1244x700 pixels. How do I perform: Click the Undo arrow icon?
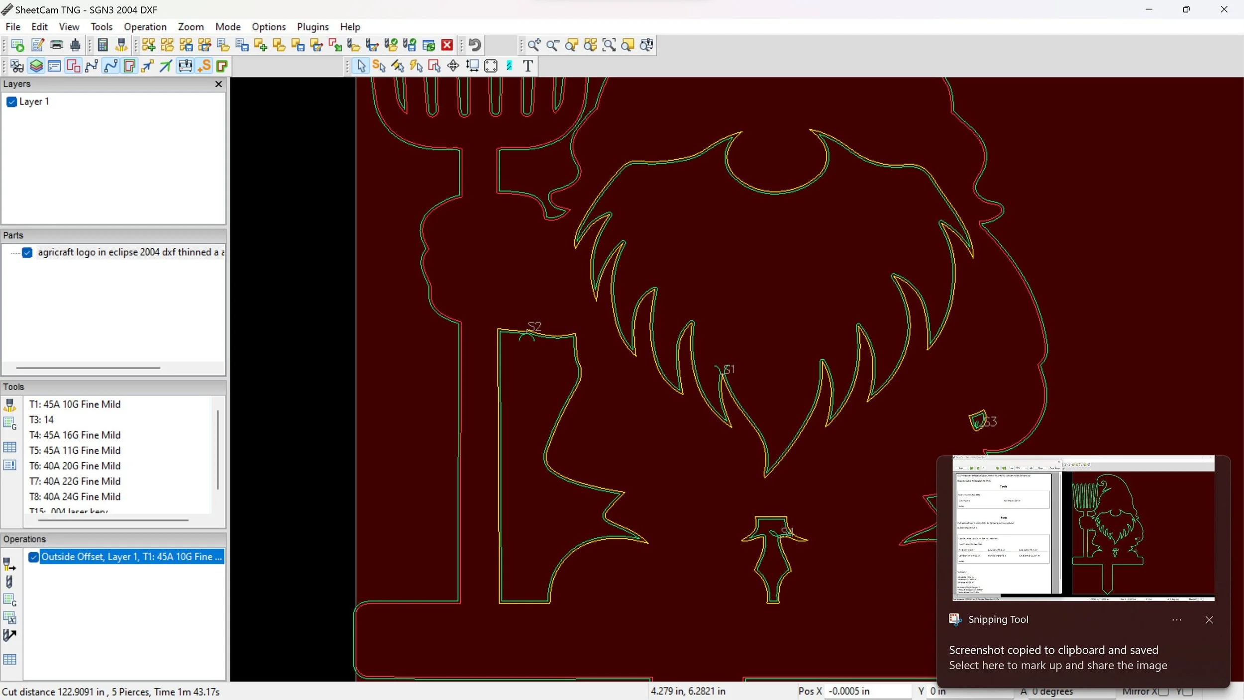475,45
